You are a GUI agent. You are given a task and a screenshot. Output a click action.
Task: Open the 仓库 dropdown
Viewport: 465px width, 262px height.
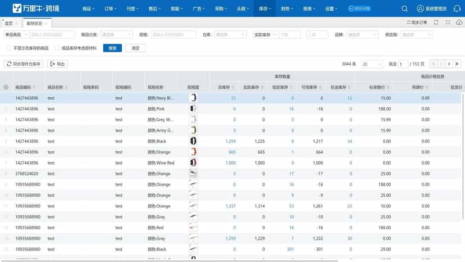coord(230,34)
